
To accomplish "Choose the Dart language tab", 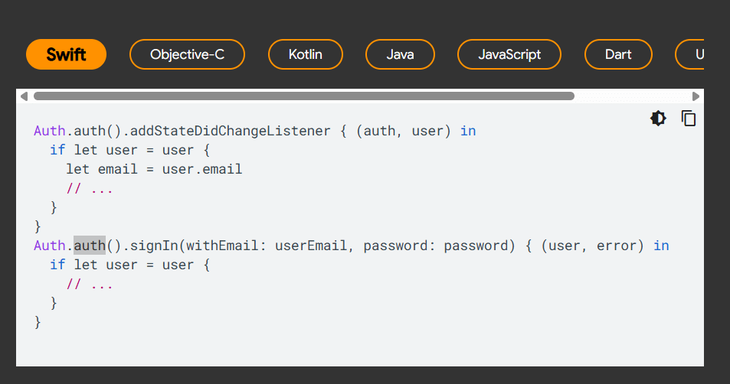I will coord(618,54).
